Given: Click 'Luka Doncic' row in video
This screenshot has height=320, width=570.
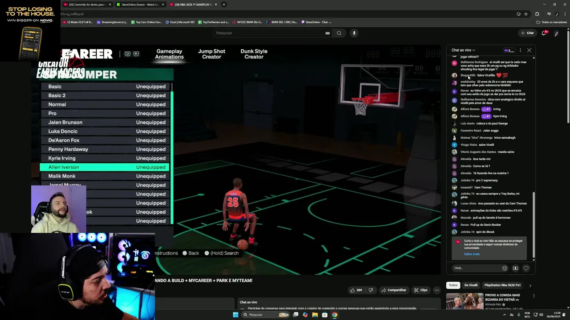Looking at the screenshot, I should (104, 131).
